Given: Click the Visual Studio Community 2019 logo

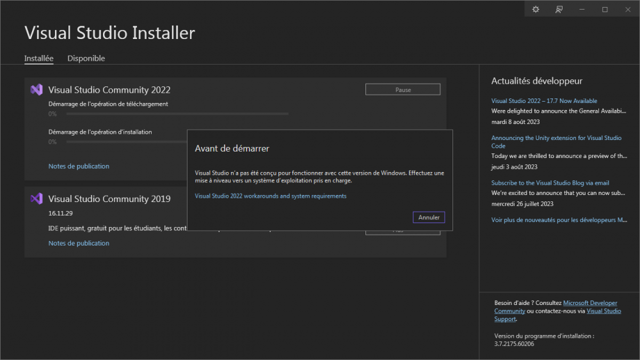Looking at the screenshot, I should pos(36,198).
